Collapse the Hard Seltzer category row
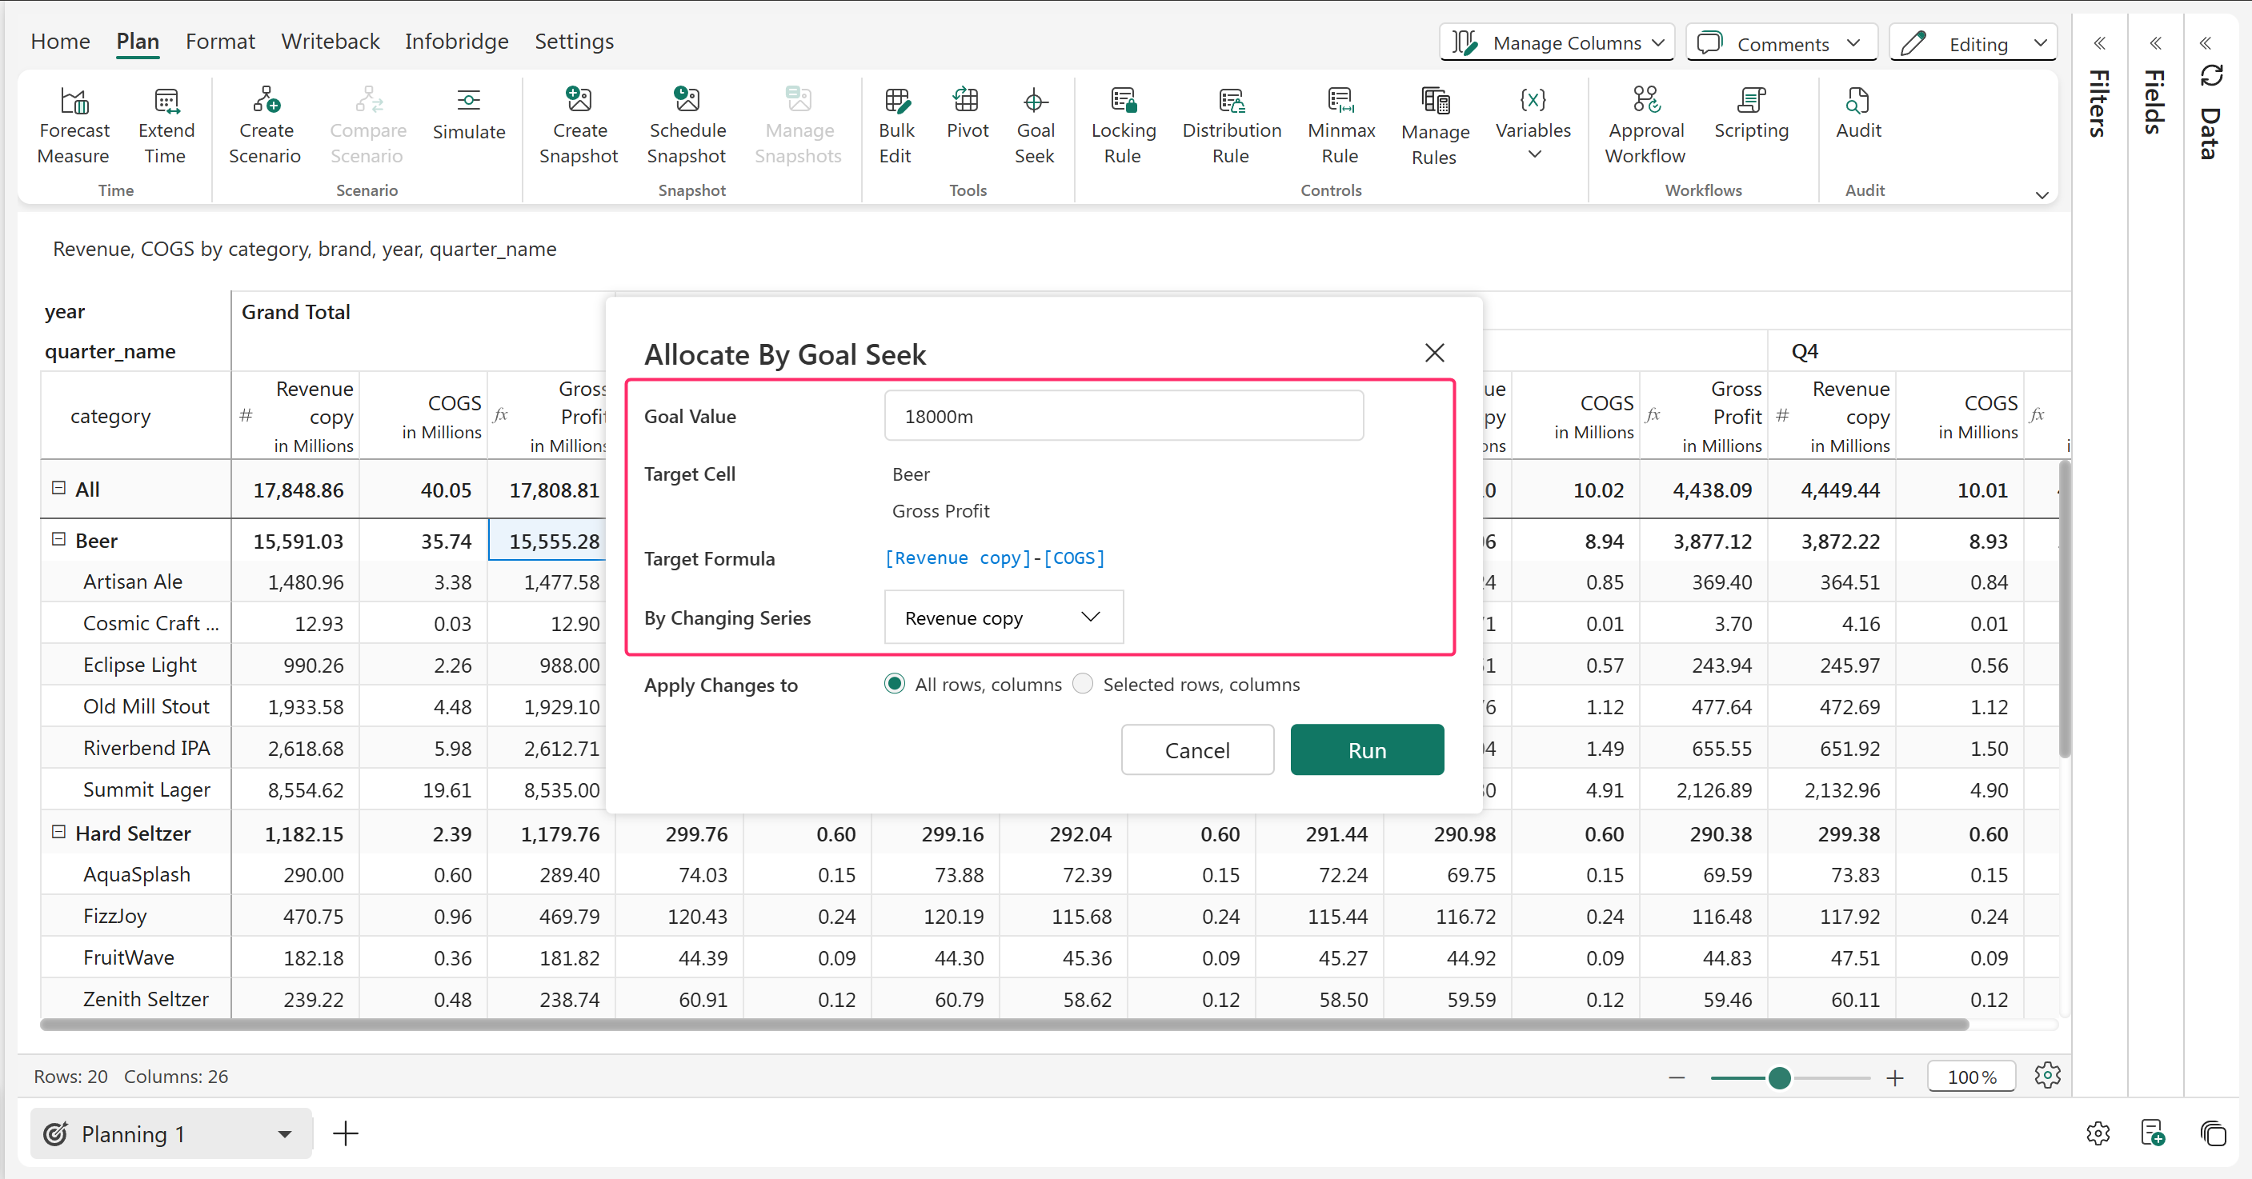 point(58,833)
